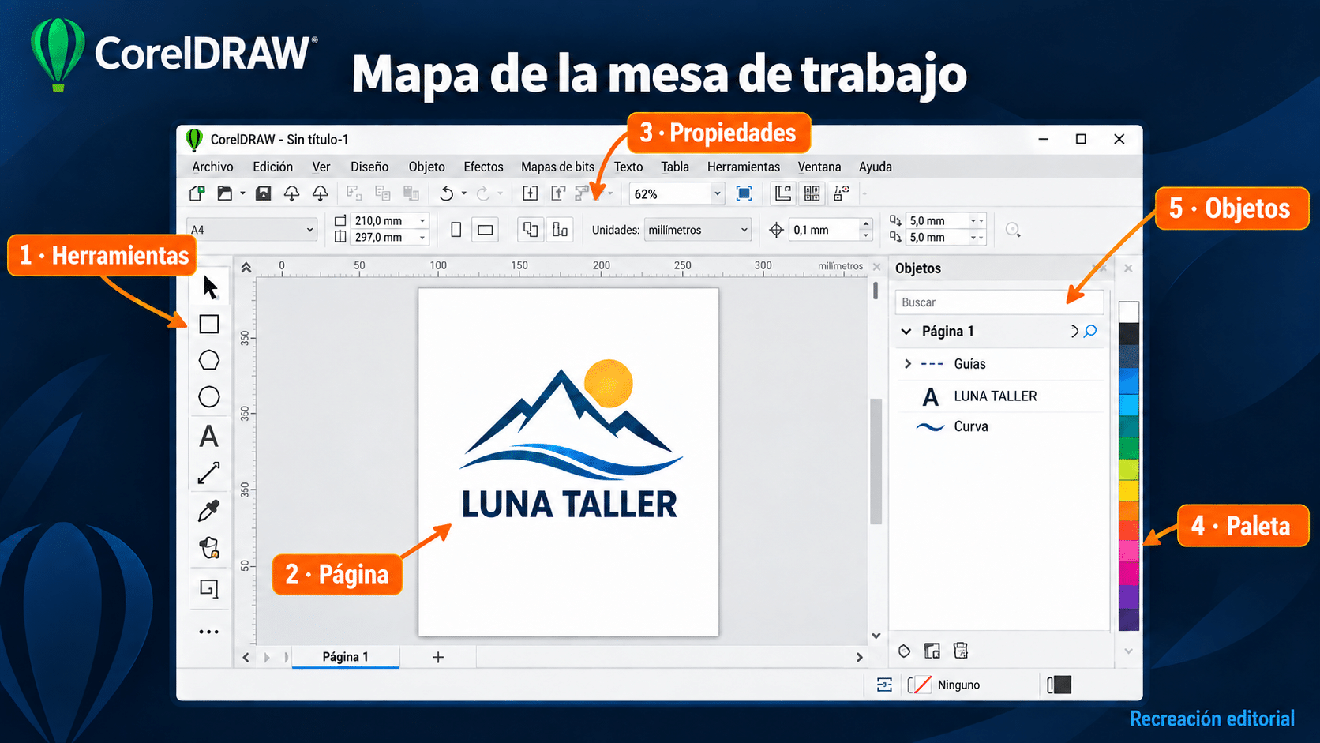Expand the Guías layer
Image resolution: width=1320 pixels, height=743 pixels.
(908, 364)
